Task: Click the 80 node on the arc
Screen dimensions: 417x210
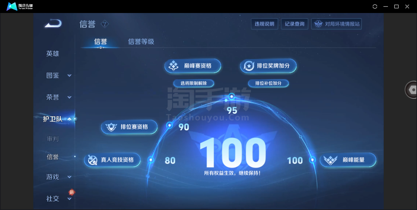Action: pos(151,160)
